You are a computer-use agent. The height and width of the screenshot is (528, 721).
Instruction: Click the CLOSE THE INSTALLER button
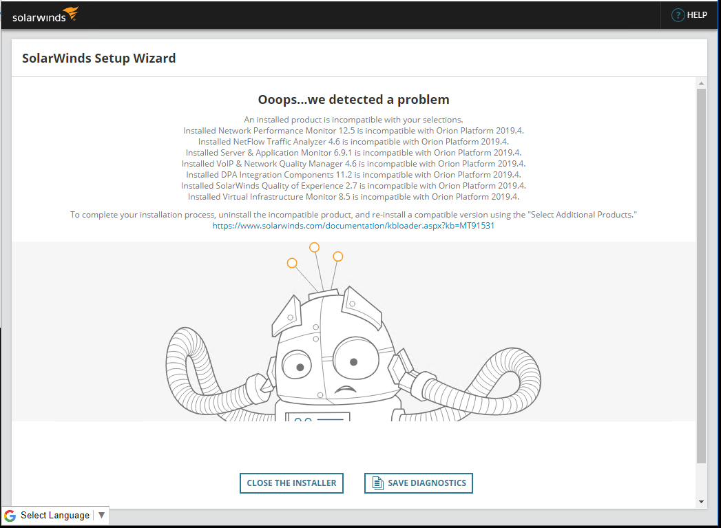tap(291, 483)
